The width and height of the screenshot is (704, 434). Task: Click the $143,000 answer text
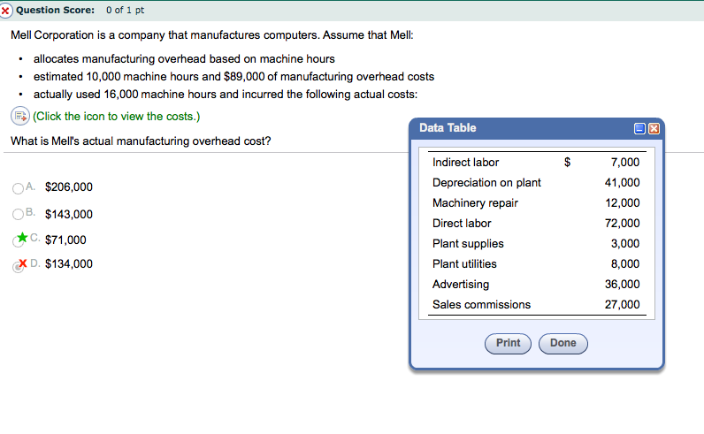69,215
